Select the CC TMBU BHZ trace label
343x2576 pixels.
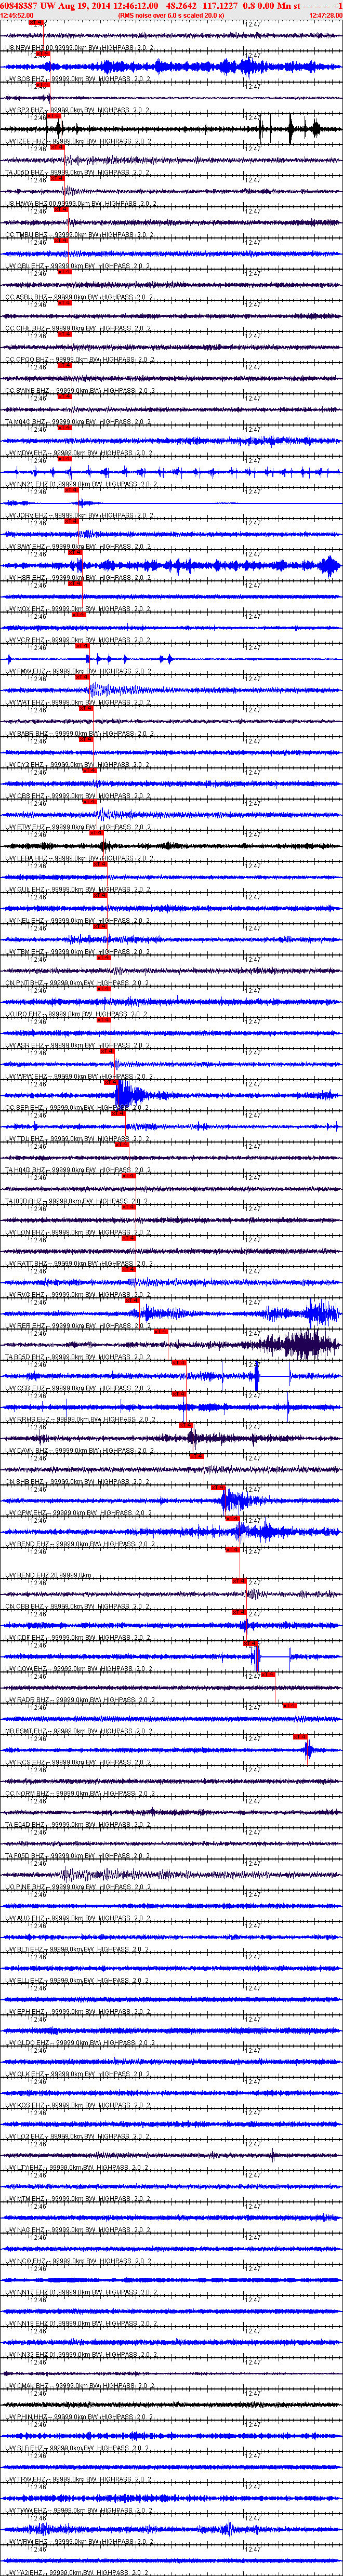coord(80,235)
